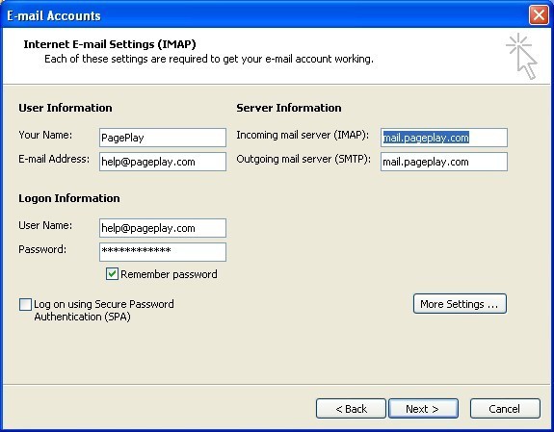
Task: Click the 'Password:' label
Action: (x=42, y=249)
